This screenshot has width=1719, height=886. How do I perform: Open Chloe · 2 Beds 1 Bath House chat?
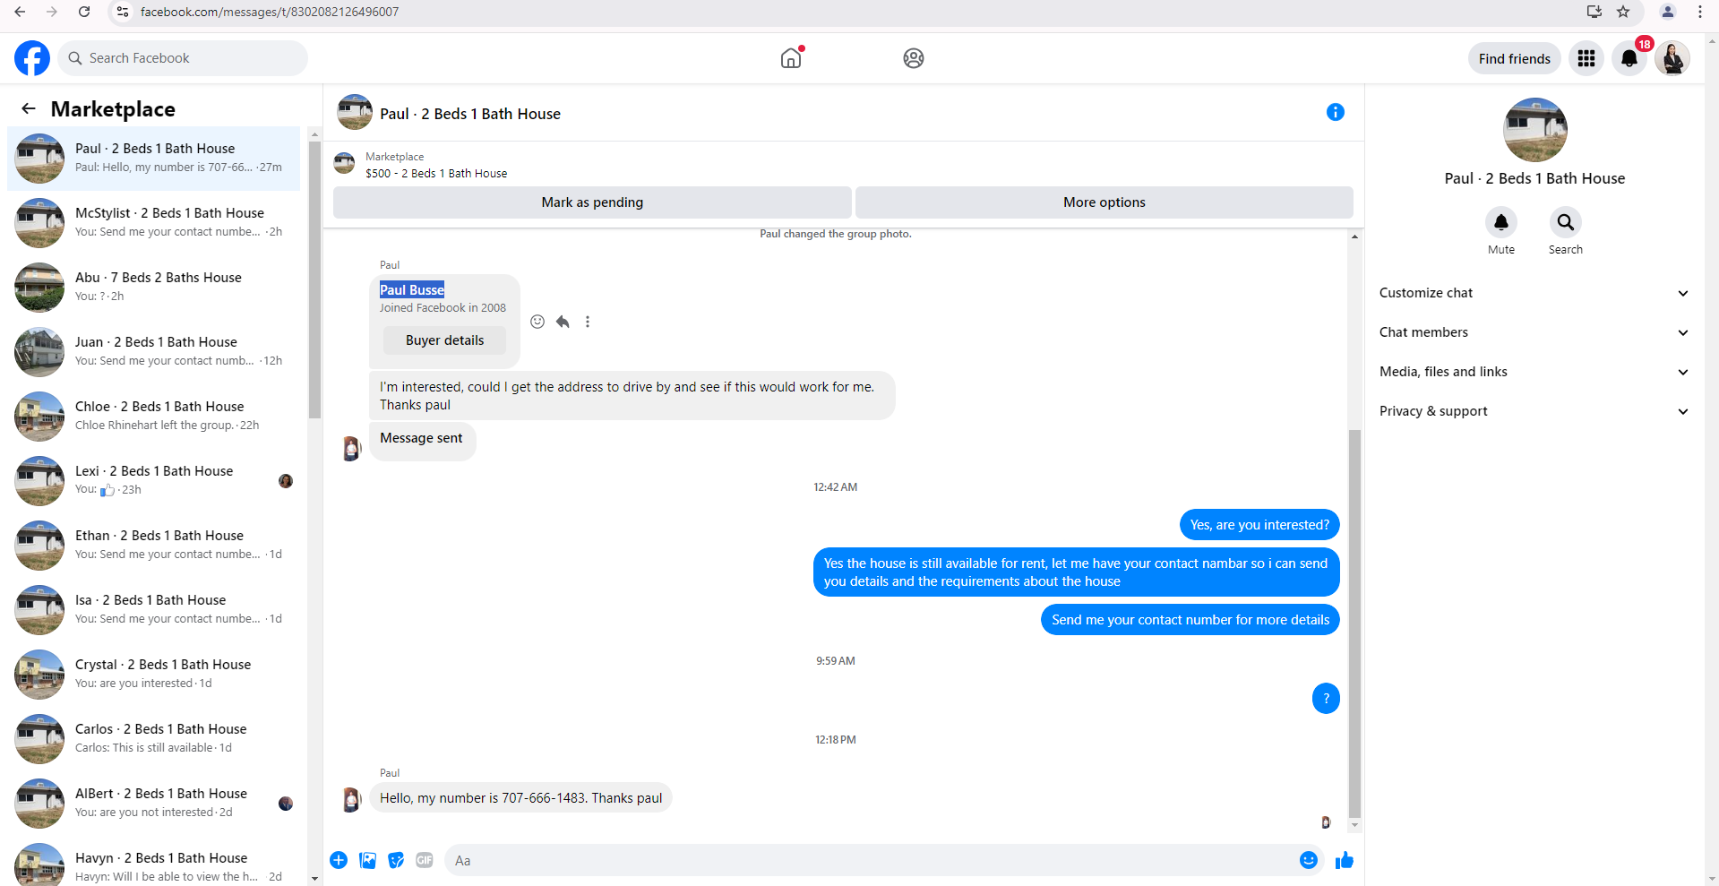tap(154, 417)
